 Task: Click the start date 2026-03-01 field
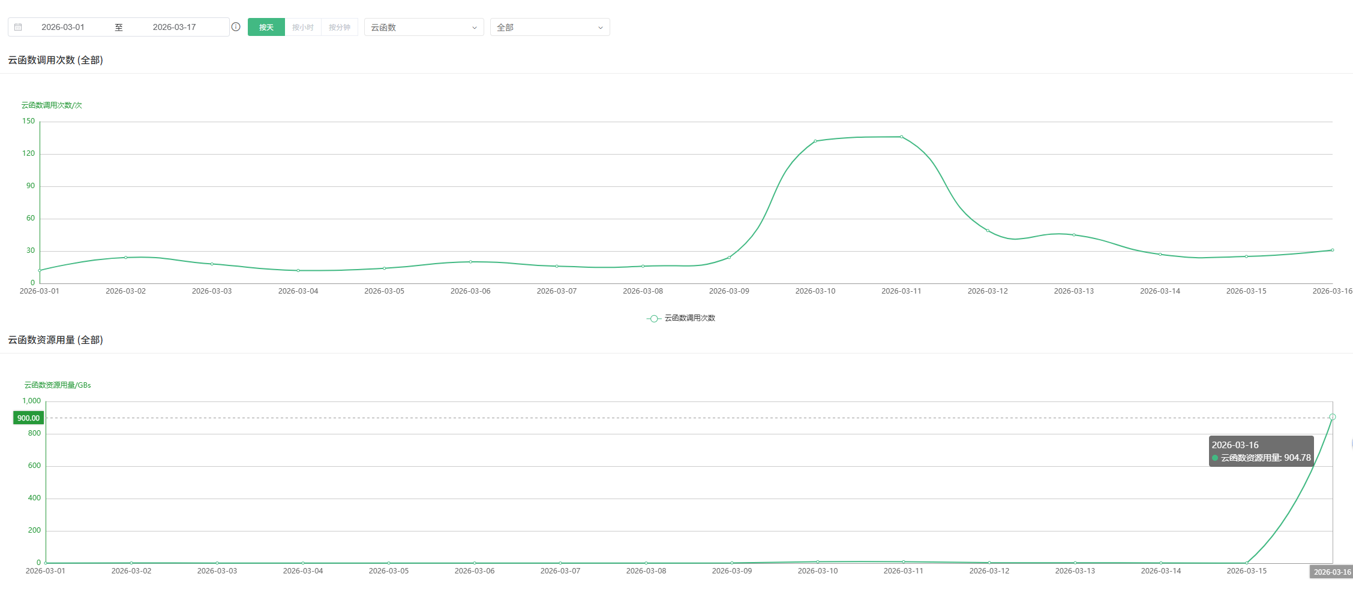(63, 28)
